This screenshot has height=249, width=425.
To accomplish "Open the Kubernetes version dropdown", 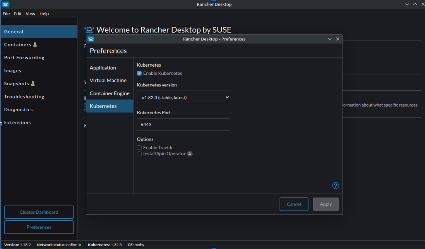I will [183, 98].
